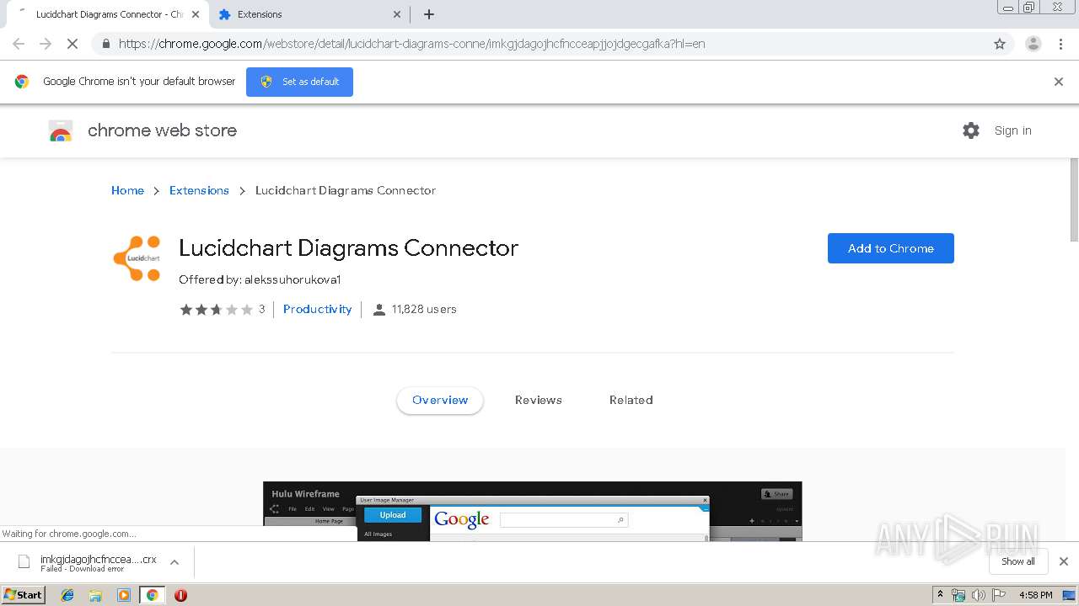Click the failed .crx download item
This screenshot has height=606, width=1079.
pos(88,562)
